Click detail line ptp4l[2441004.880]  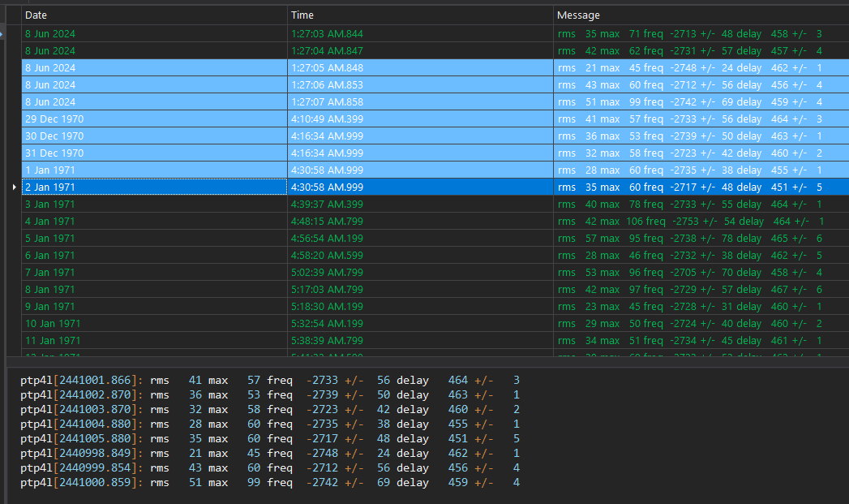point(270,424)
